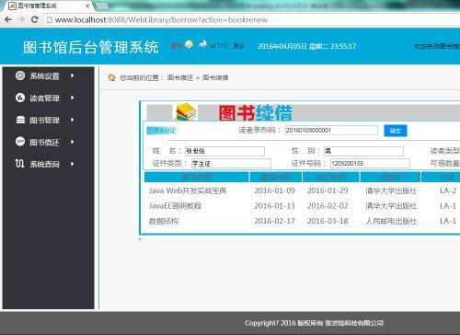Expand arrow next to 图书管理
This screenshot has height=335, width=460.
[x=73, y=120]
